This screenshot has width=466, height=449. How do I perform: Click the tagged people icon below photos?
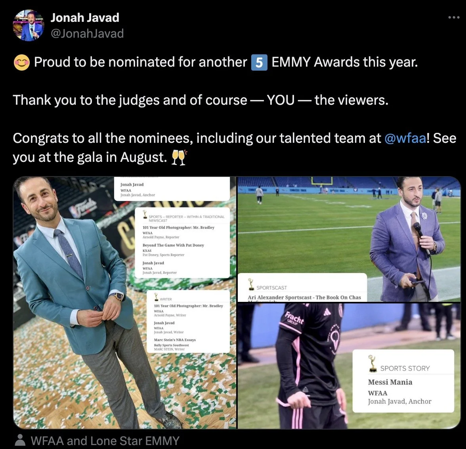(x=20, y=440)
